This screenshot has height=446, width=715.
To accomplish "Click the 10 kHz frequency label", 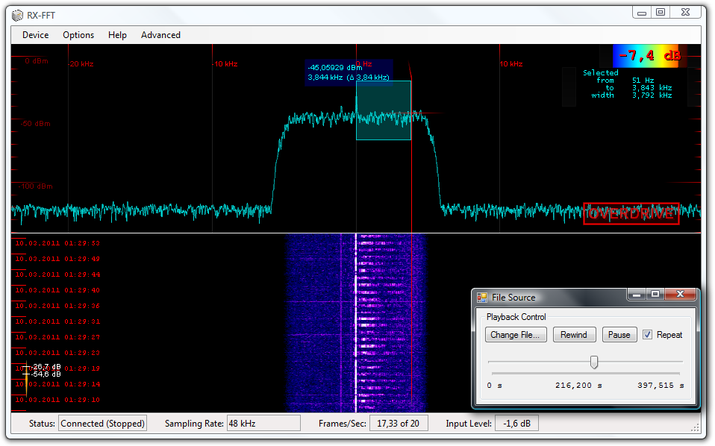I will tap(511, 64).
